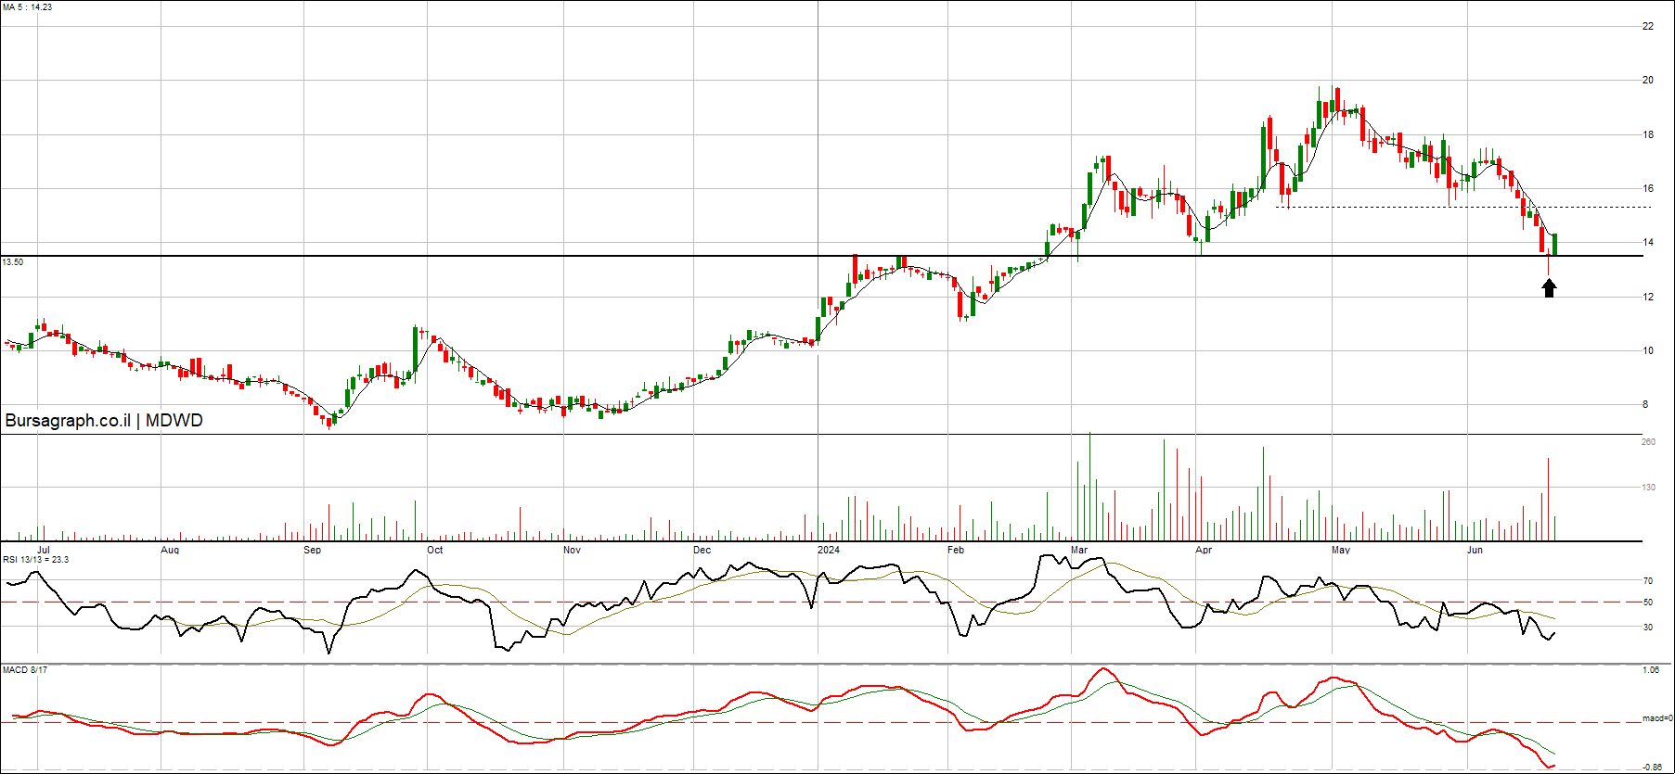Screen dimensions: 1675x774
Task: Click the Jul label on time axis
Action: coord(44,550)
